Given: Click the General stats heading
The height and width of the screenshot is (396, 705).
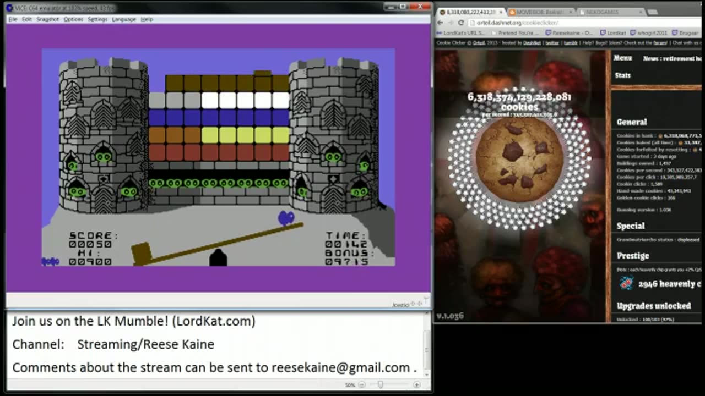Looking at the screenshot, I should point(632,122).
